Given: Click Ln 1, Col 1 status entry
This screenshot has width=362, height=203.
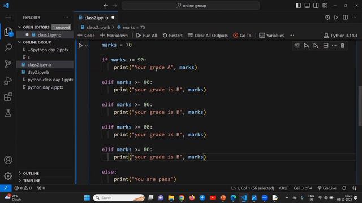Looking at the screenshot, I should (253, 188).
